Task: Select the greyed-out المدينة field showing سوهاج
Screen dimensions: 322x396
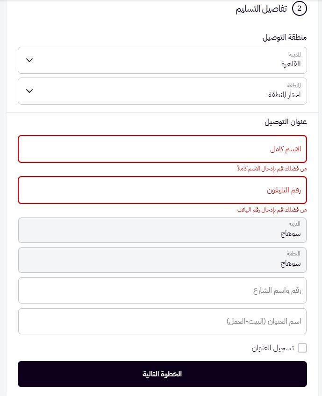Action: 162,230
